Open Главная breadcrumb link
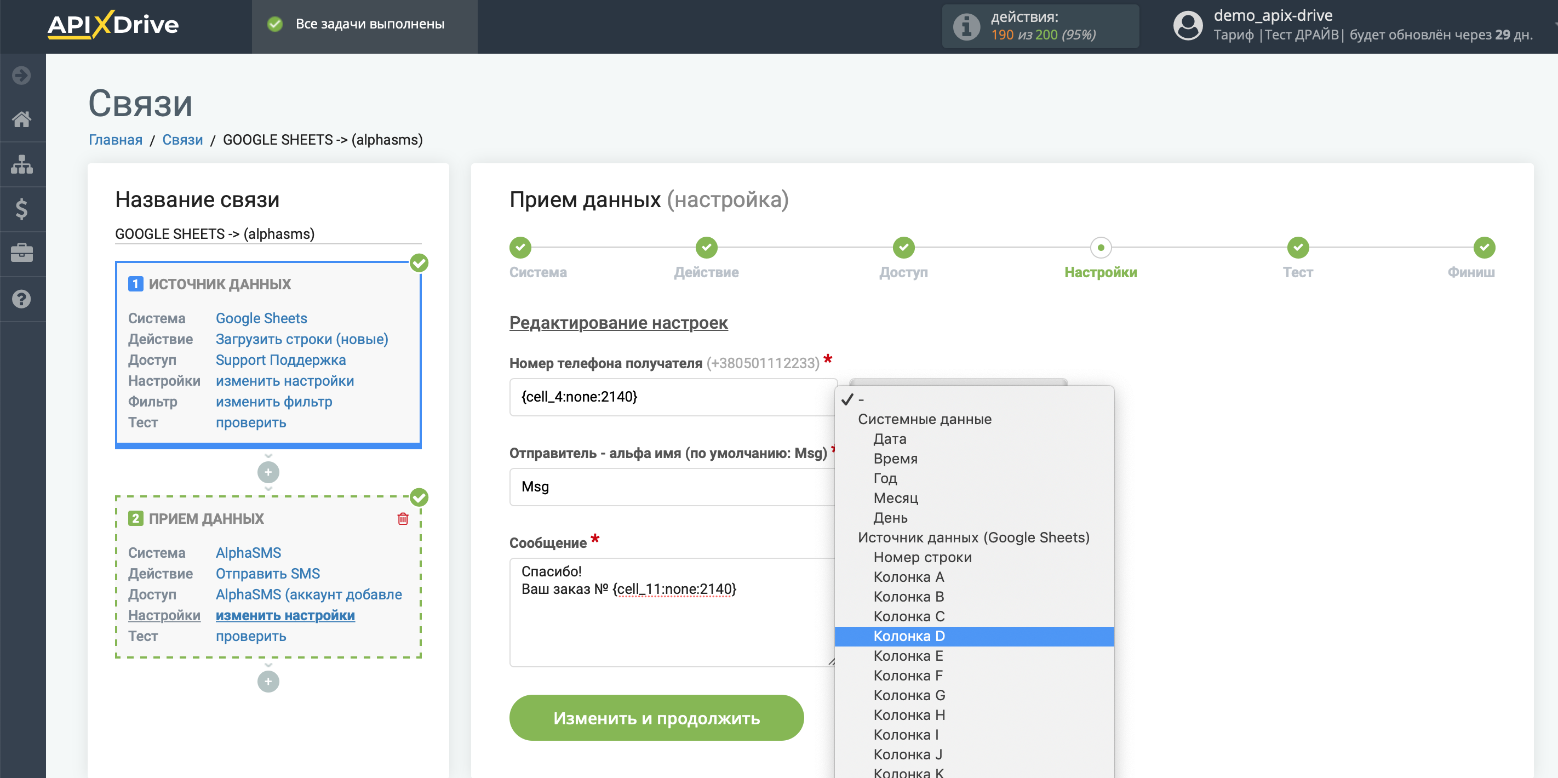The height and width of the screenshot is (778, 1558). tap(116, 140)
